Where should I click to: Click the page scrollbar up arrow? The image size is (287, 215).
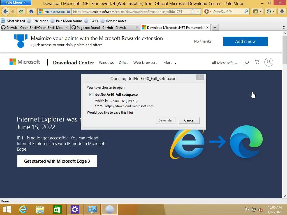(284, 34)
